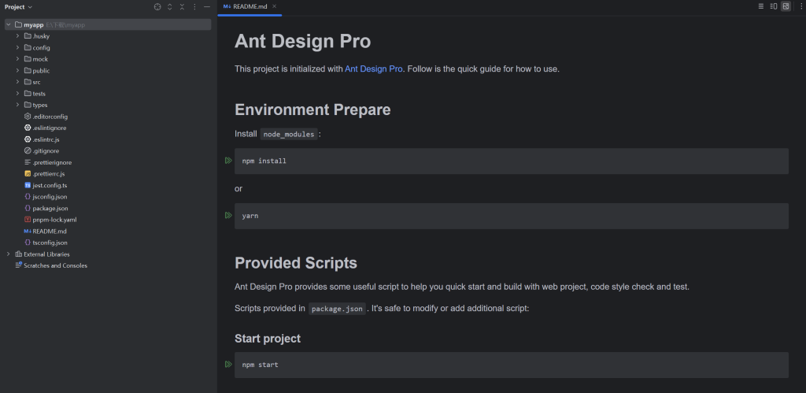Select the jest.config.ts file
The width and height of the screenshot is (806, 393).
pos(45,185)
